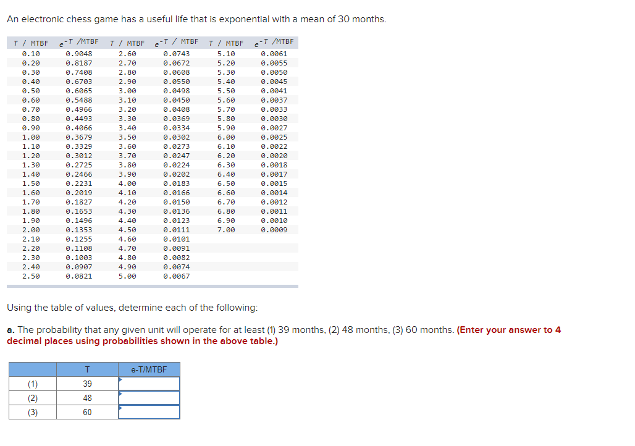Click the e-T/MTBF header in answer table

pos(149,369)
